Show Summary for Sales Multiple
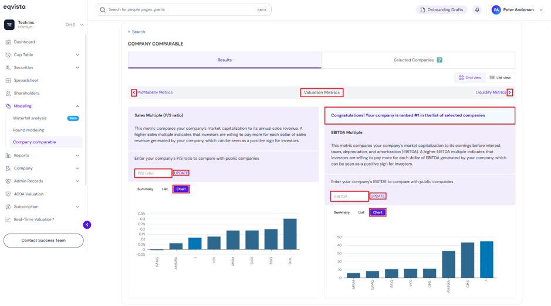551x306 pixels. (x=145, y=190)
